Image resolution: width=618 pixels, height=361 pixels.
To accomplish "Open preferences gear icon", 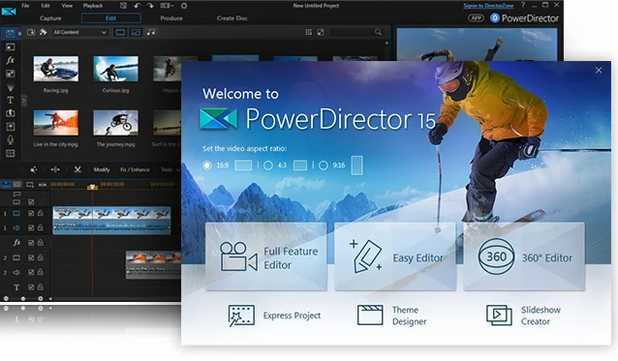I will point(184,6).
